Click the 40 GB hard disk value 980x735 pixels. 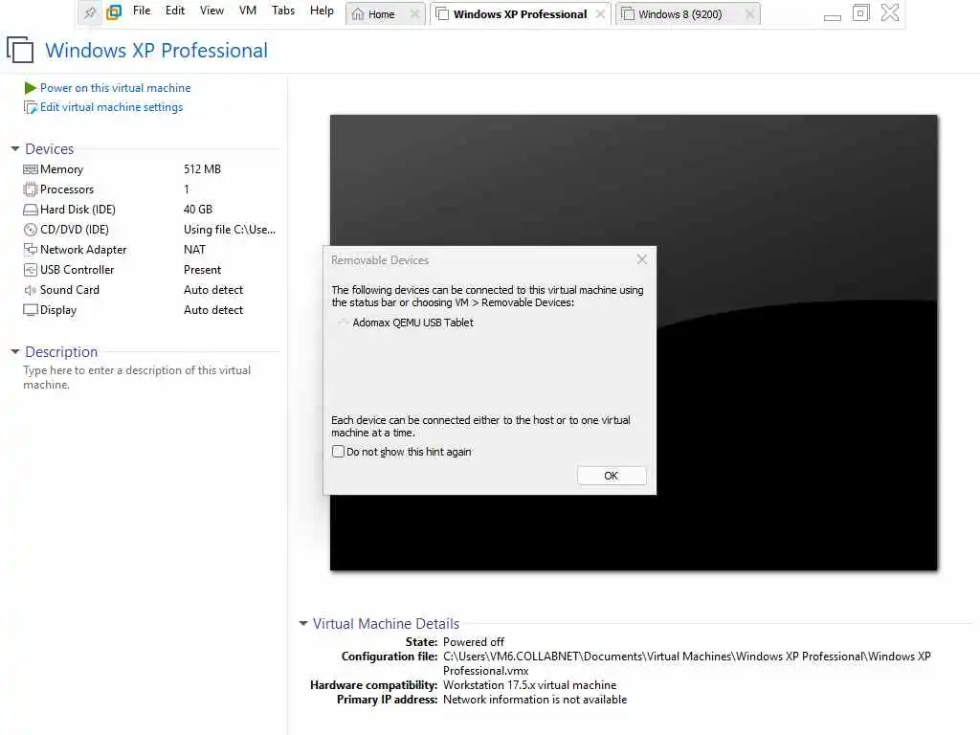(x=198, y=210)
